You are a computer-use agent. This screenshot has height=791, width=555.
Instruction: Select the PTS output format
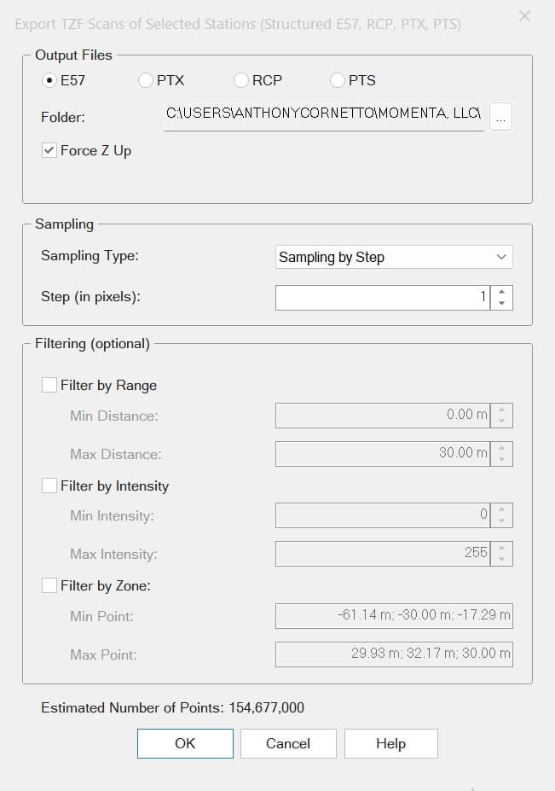point(338,80)
